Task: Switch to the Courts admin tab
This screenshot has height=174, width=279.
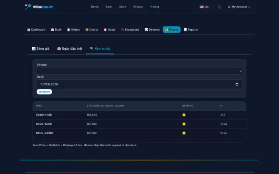Action: pos(92,30)
